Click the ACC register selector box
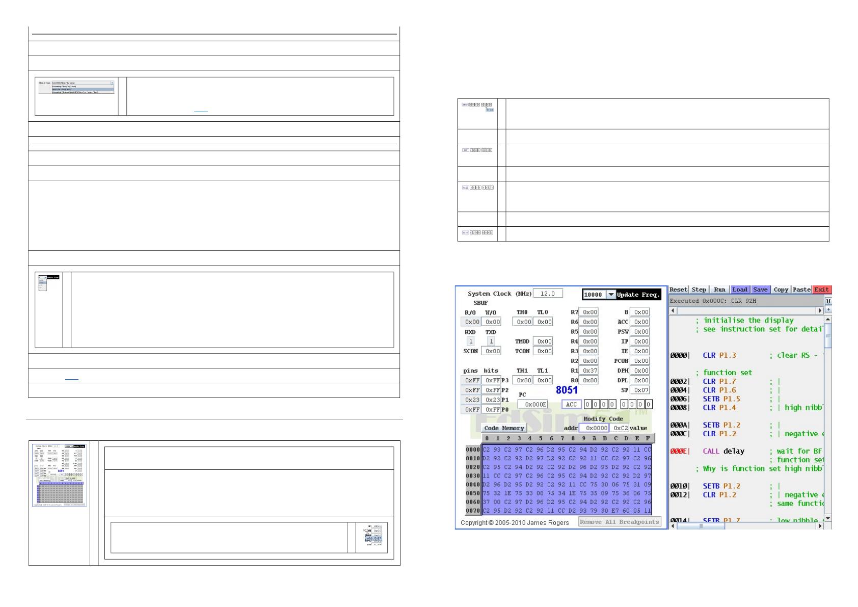The image size is (858, 607). pos(571,404)
